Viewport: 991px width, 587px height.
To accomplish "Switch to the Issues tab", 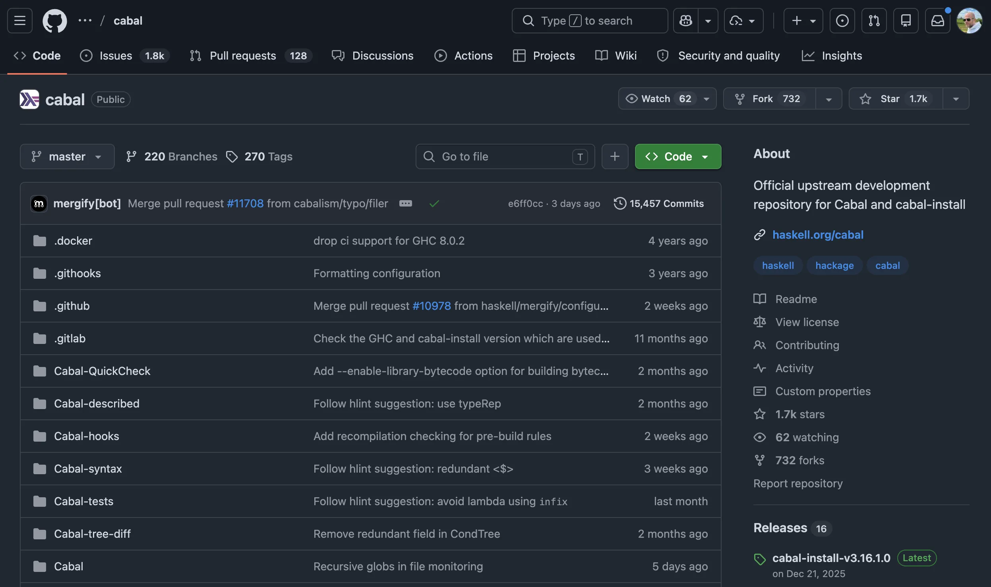I will 125,56.
